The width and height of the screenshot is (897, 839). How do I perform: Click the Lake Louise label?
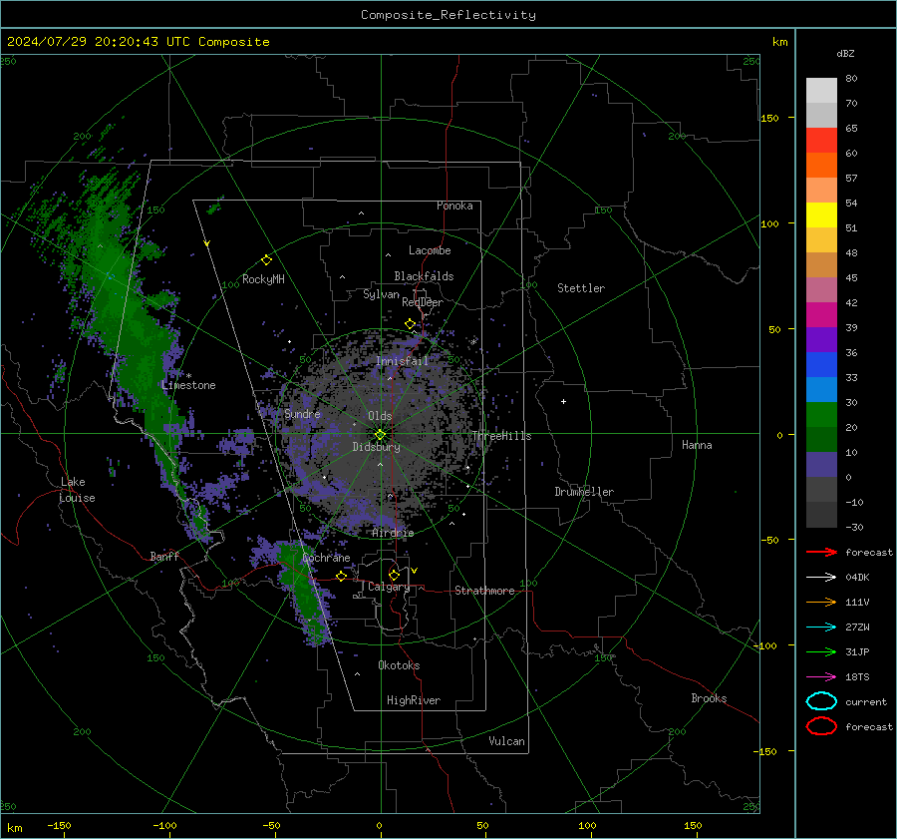click(x=77, y=490)
